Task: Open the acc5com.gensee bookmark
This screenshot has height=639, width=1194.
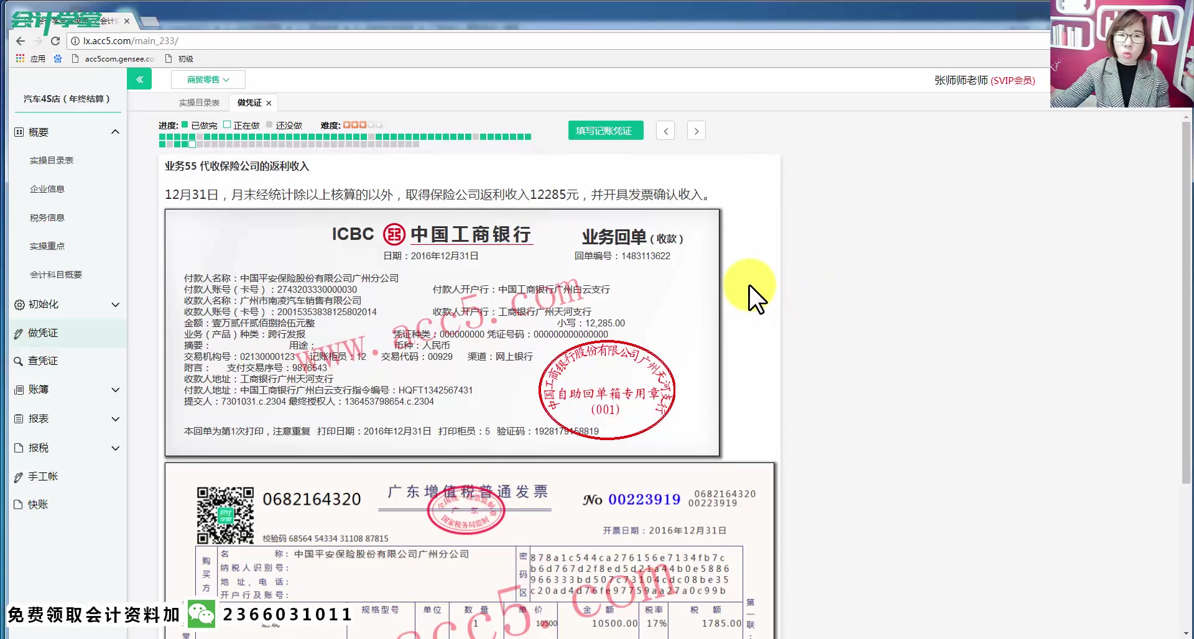Action: [x=113, y=59]
